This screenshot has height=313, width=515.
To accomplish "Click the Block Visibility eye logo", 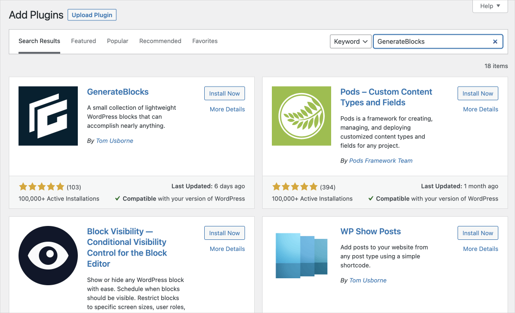I will [x=48, y=256].
